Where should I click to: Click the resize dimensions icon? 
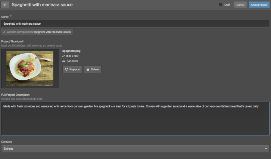tap(63, 56)
